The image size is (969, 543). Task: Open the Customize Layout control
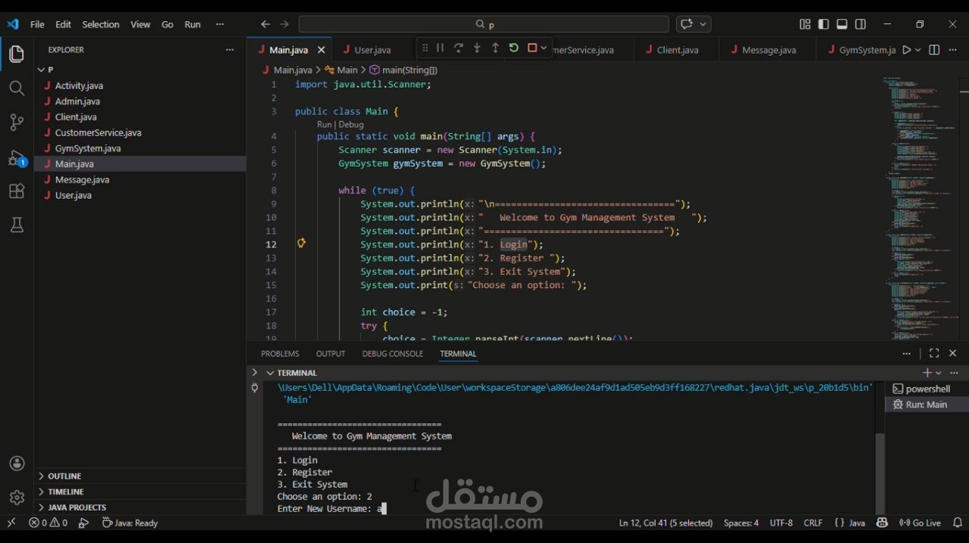point(805,24)
